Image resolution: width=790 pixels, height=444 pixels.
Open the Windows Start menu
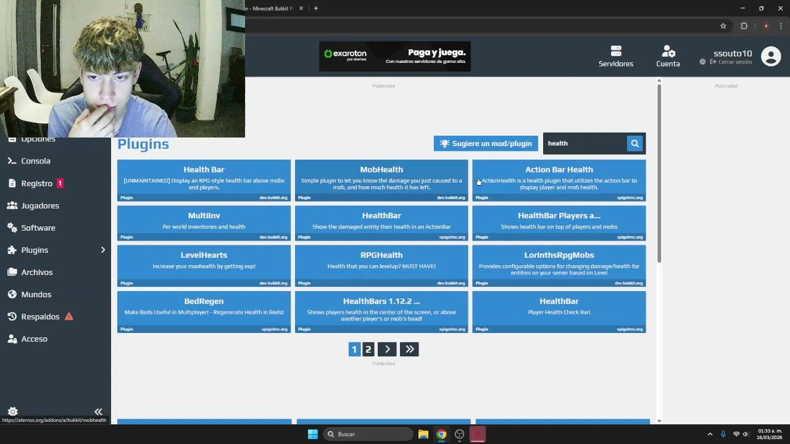coord(313,434)
